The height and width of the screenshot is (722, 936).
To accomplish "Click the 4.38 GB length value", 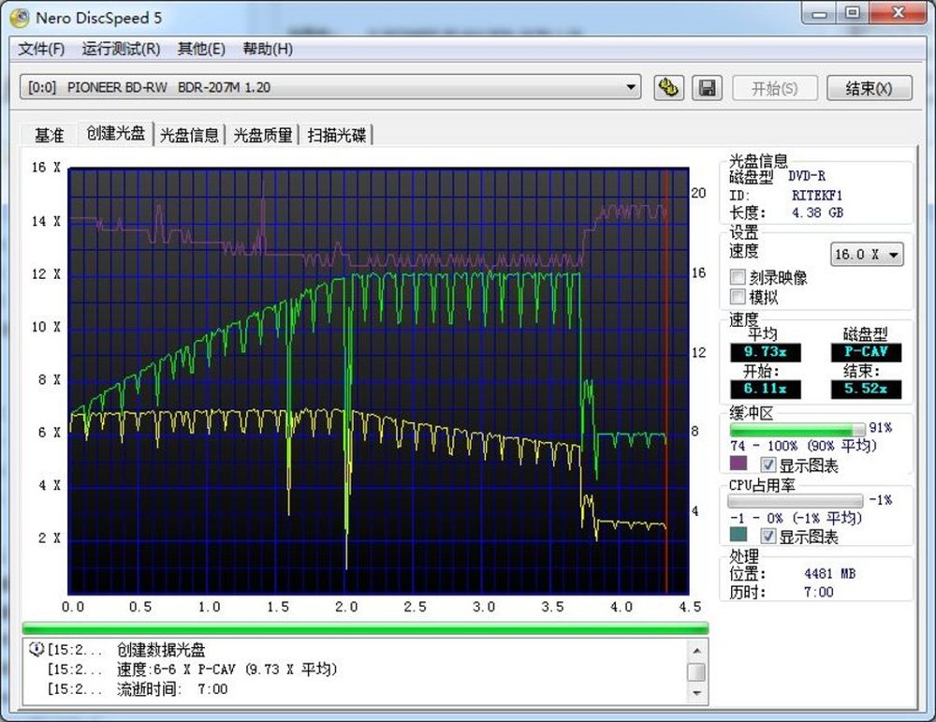I will 817,213.
